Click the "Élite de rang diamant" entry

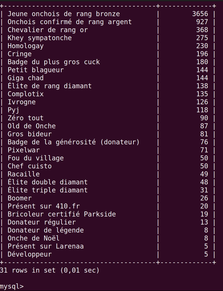(x=49, y=86)
